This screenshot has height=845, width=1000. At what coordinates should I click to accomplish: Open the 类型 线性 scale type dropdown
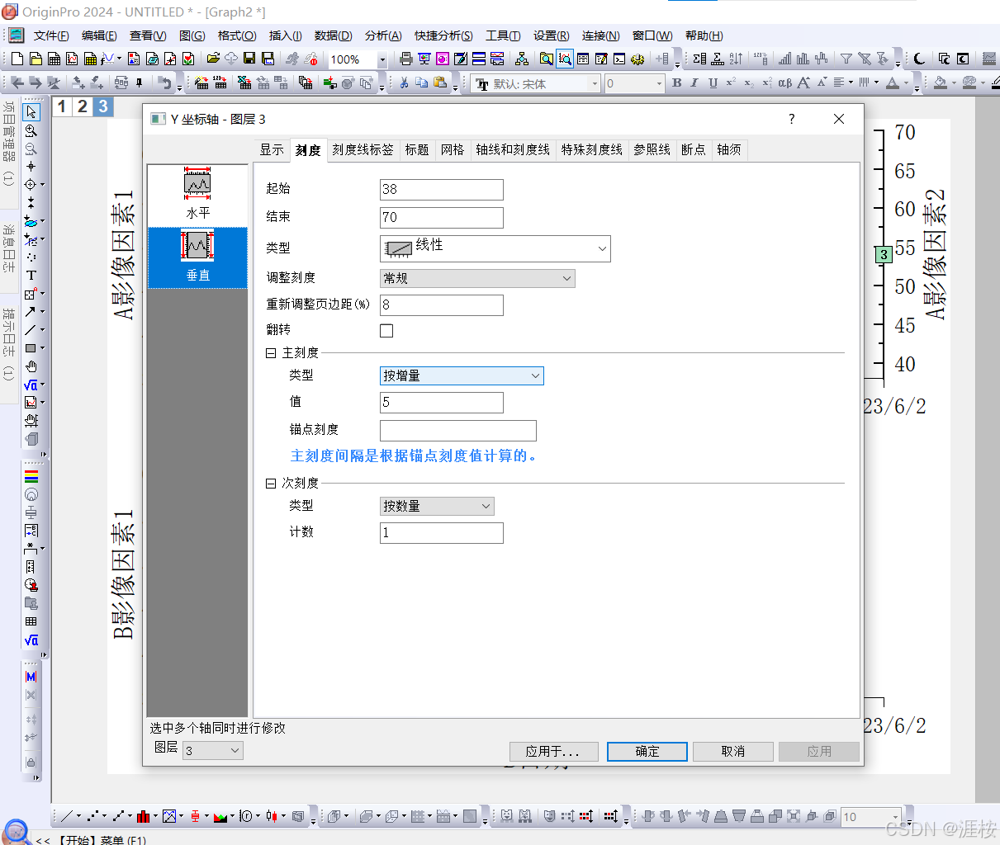[495, 248]
